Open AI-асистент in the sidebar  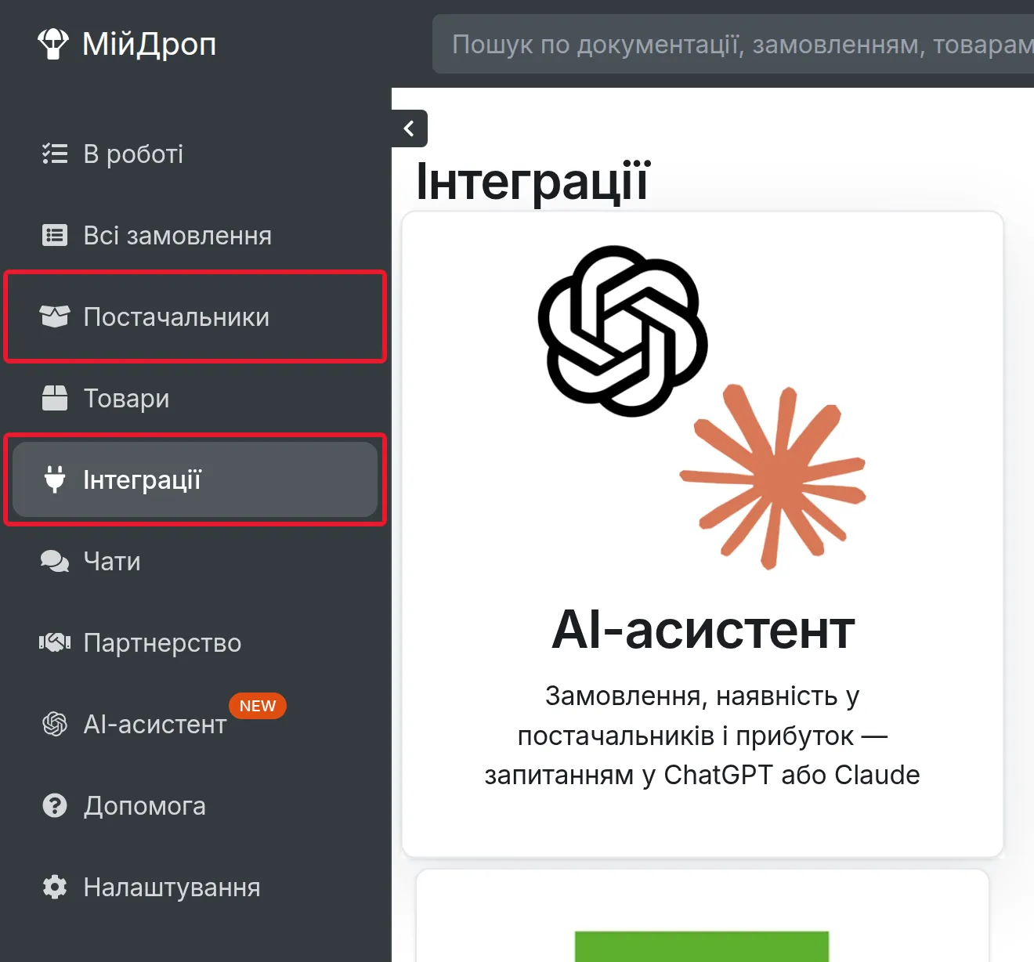tap(195, 724)
